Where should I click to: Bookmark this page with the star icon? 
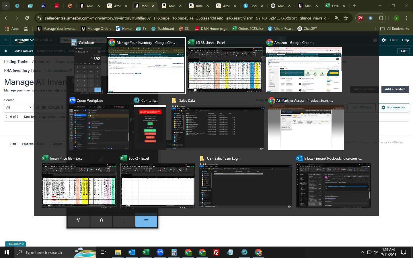click(346, 18)
